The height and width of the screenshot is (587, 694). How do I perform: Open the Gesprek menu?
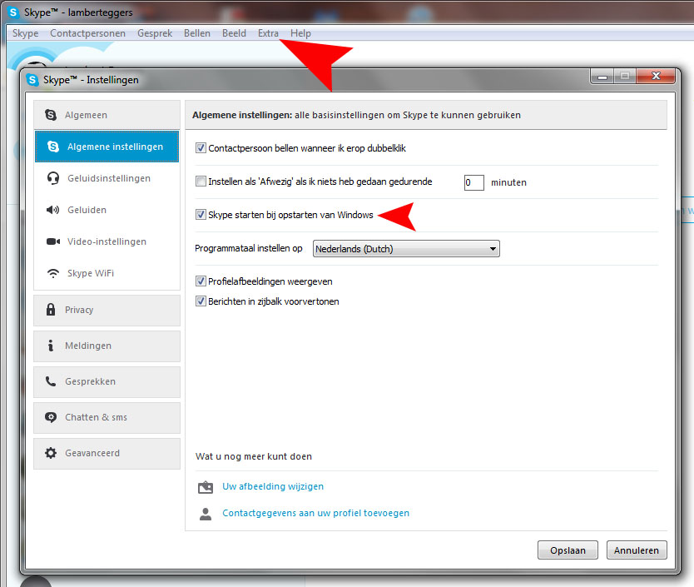point(155,33)
